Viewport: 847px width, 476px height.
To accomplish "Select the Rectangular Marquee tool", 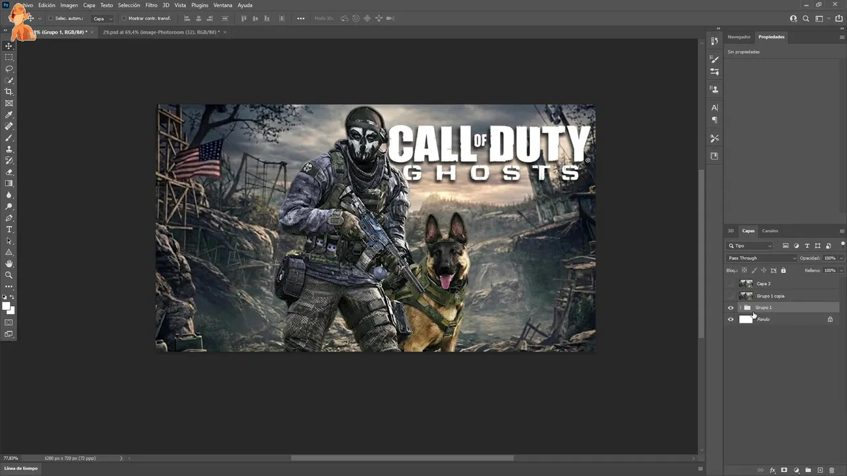I will 9,58.
